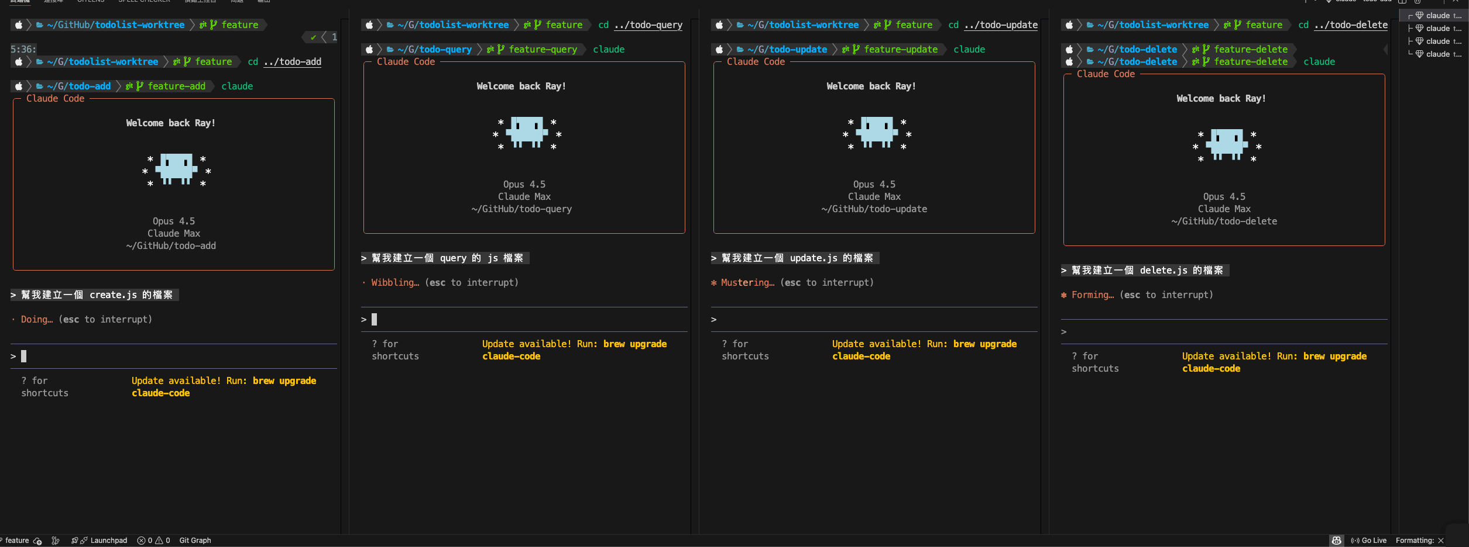1469x547 pixels.
Task: Click the 'Mustering…' status text
Action: coord(747,283)
